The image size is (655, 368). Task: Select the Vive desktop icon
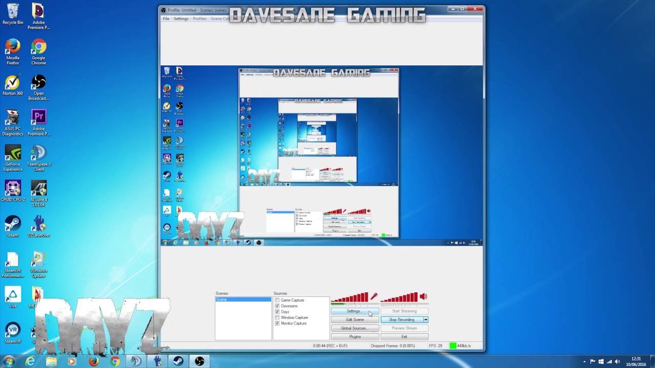[13, 297]
